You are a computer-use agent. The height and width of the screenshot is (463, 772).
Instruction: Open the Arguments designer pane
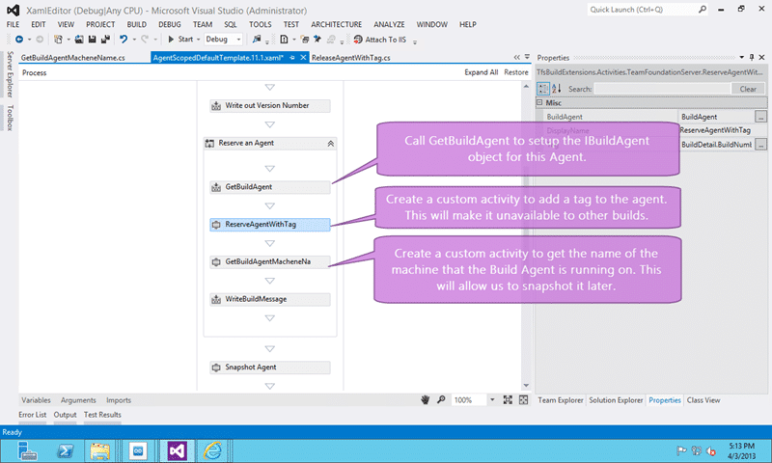(78, 400)
